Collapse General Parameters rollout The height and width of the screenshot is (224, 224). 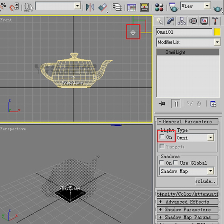pyautogui.click(x=188, y=121)
